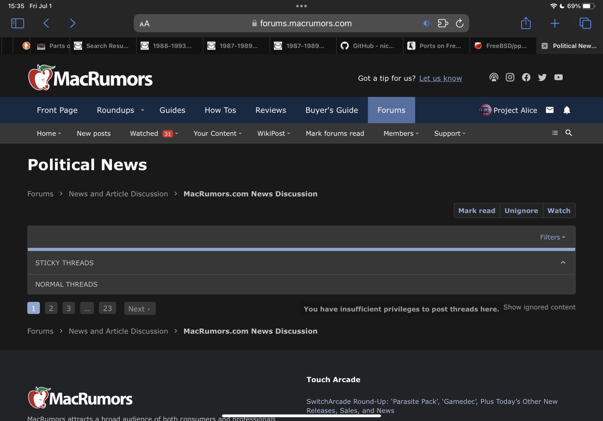Select the Forums navigation tab
The width and height of the screenshot is (603, 421).
(x=391, y=110)
